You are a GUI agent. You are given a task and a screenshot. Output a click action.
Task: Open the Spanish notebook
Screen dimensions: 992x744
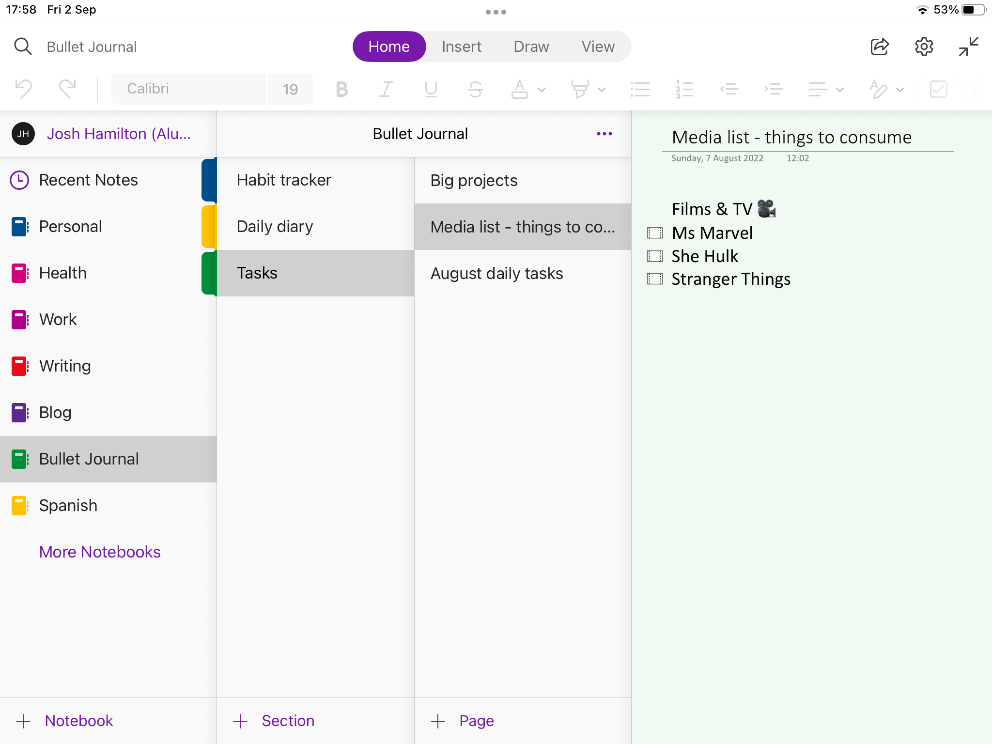(108, 506)
